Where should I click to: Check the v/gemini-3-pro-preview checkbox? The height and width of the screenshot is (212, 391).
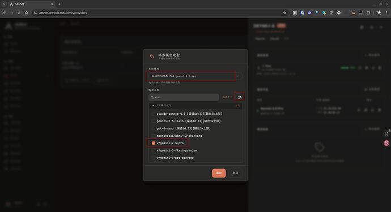tap(154, 158)
